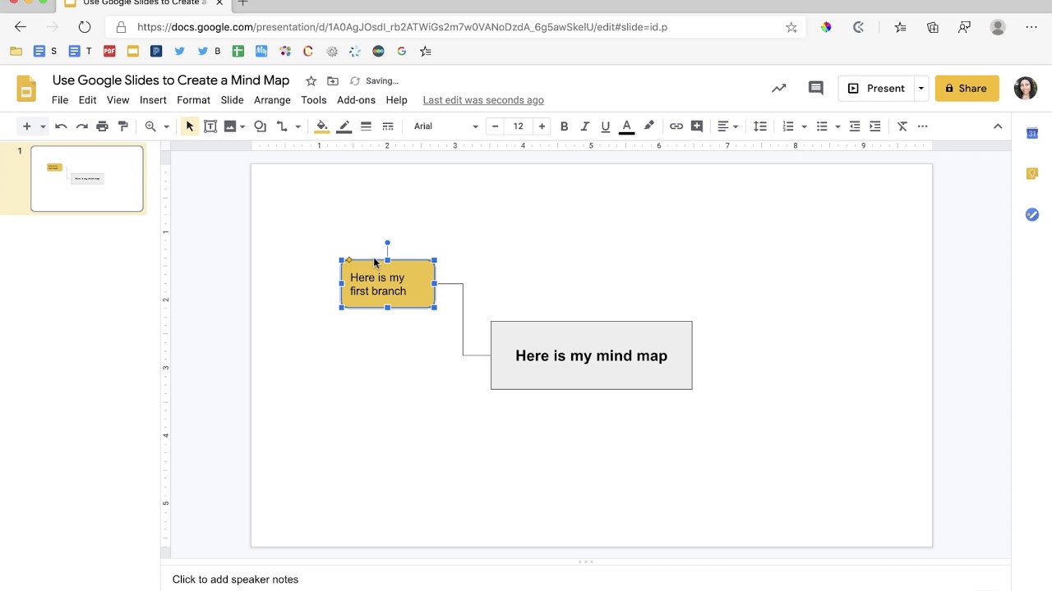This screenshot has width=1052, height=591.
Task: Expand numbered list options arrow
Action: click(804, 126)
